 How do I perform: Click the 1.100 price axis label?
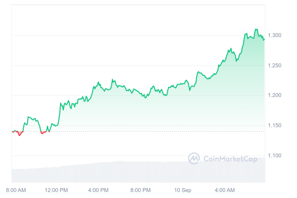274,156
